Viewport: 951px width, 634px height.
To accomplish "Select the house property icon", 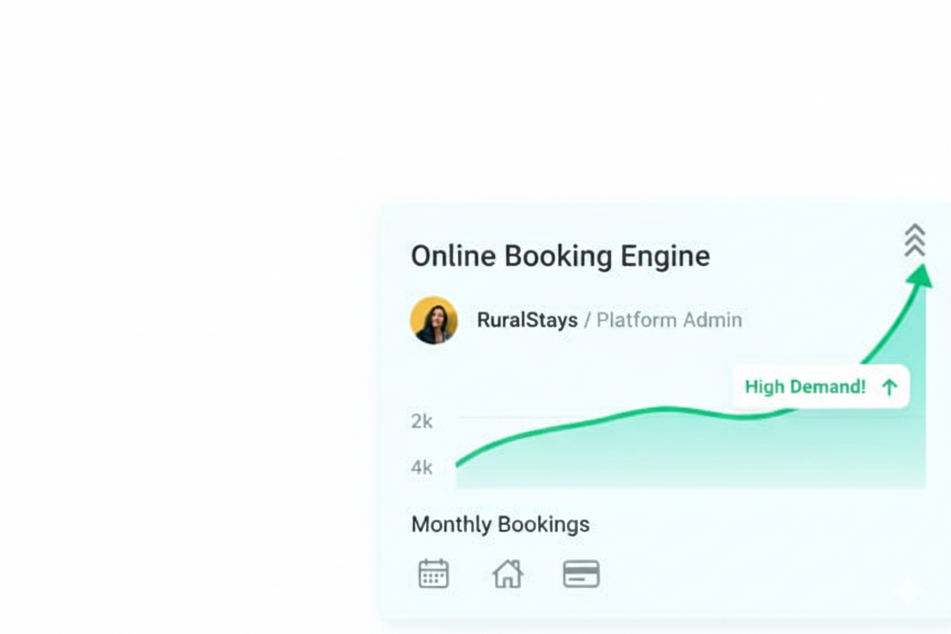I will pyautogui.click(x=508, y=574).
